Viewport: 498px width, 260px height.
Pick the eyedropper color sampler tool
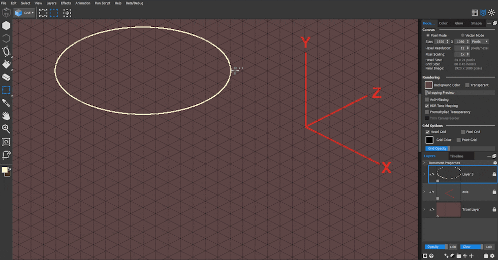(x=6, y=103)
